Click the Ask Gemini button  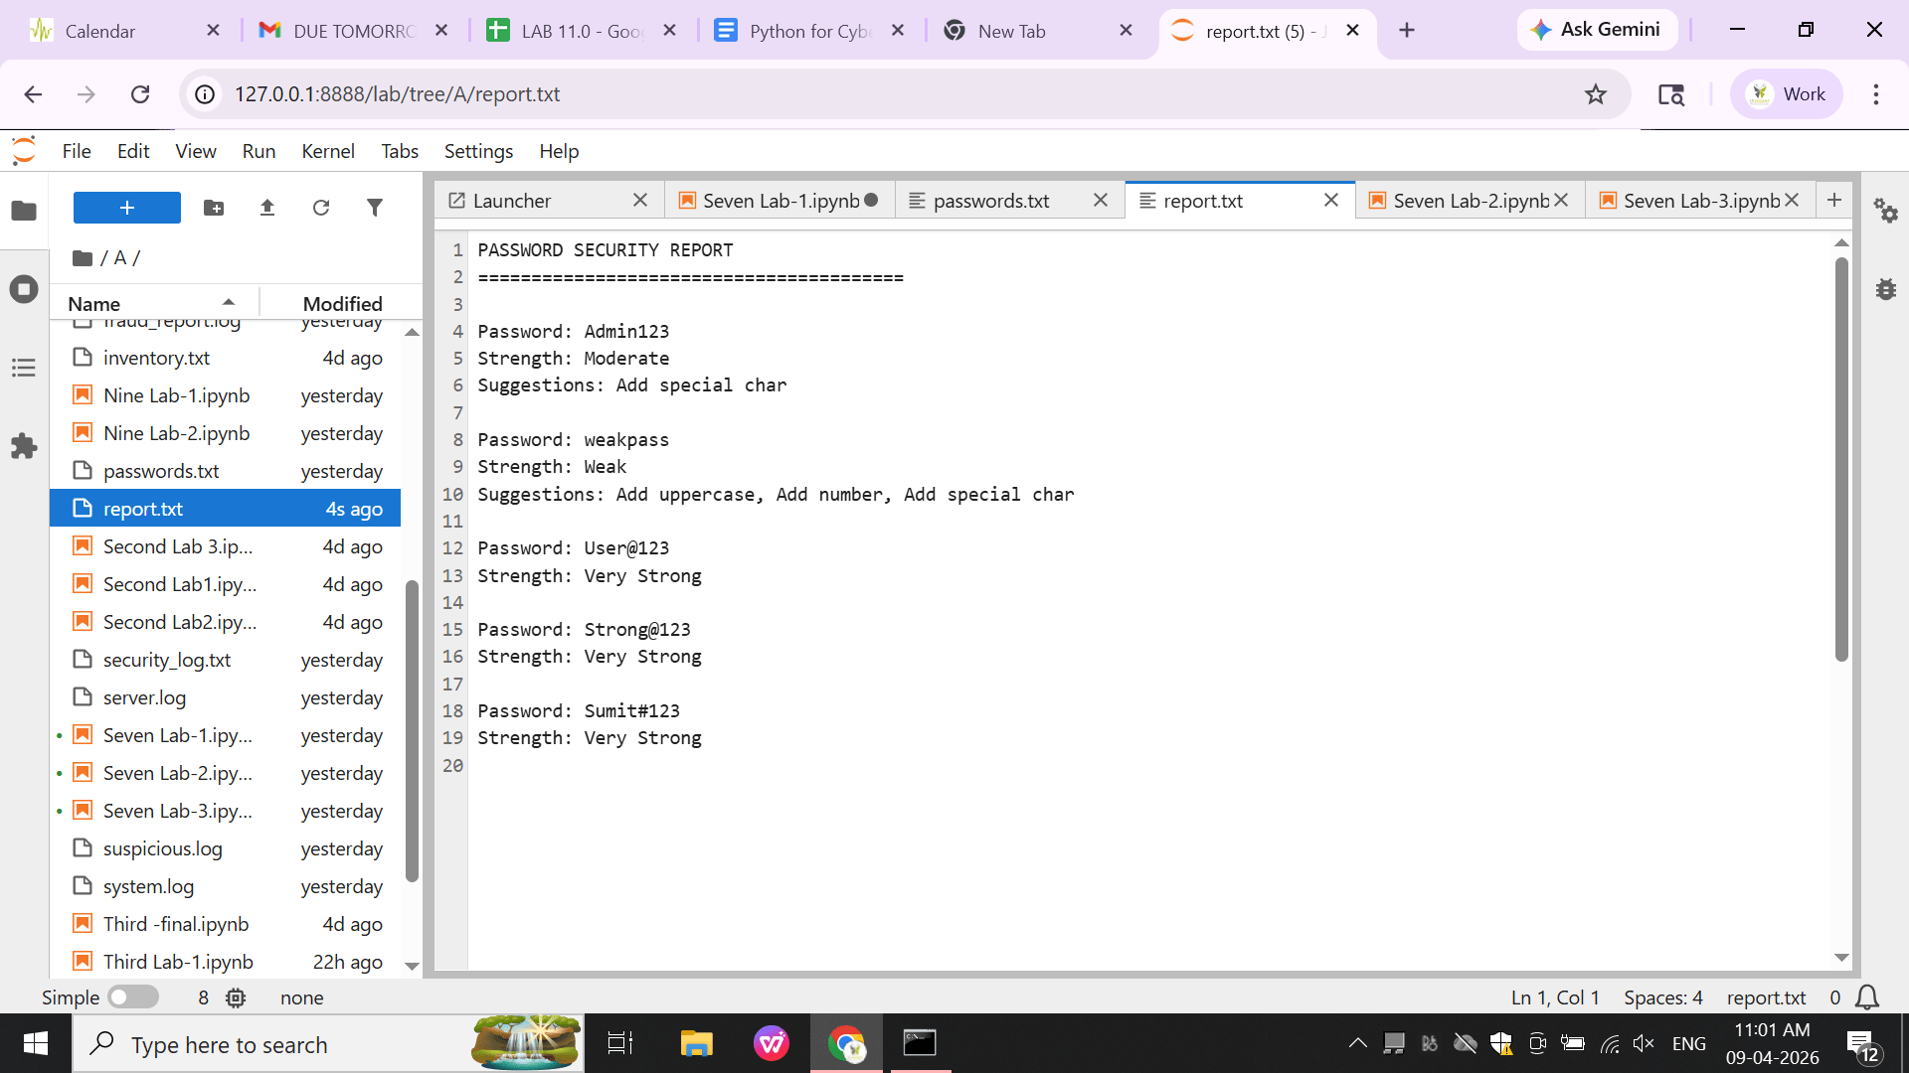click(1597, 30)
